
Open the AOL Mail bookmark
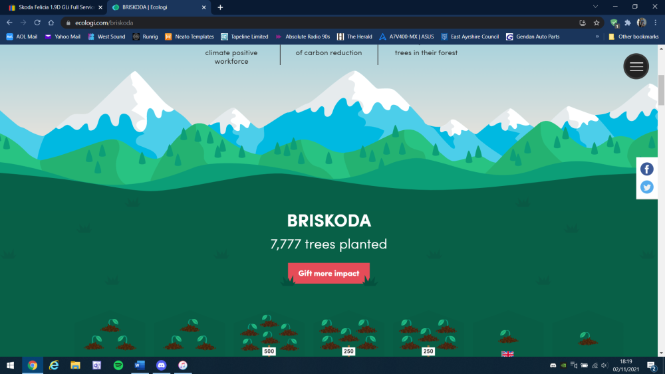click(22, 37)
